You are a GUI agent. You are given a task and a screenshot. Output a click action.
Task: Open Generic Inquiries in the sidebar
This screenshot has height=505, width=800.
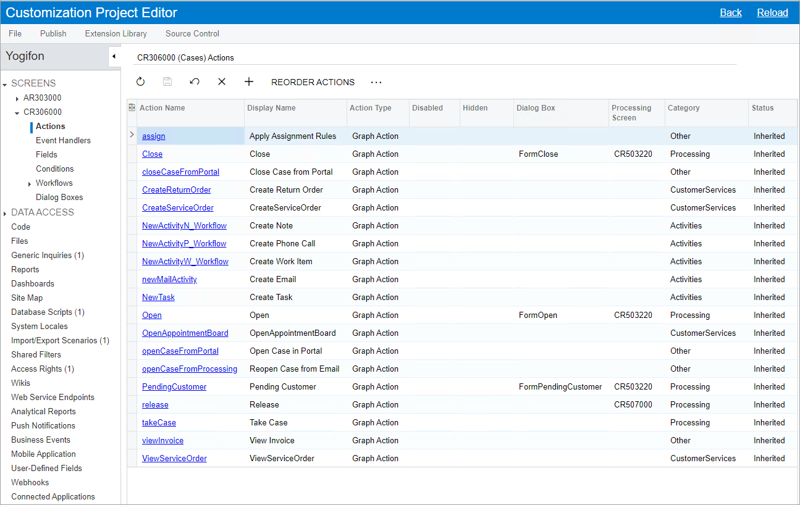tap(47, 255)
